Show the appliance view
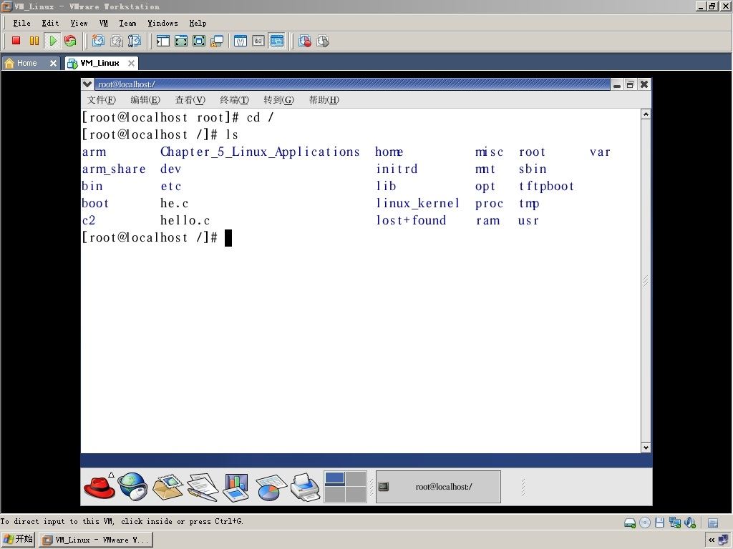Viewport: 733px width, 549px height. 258,41
